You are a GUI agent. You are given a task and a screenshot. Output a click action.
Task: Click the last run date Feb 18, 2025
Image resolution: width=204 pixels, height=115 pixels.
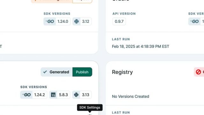pyautogui.click(x=141, y=46)
